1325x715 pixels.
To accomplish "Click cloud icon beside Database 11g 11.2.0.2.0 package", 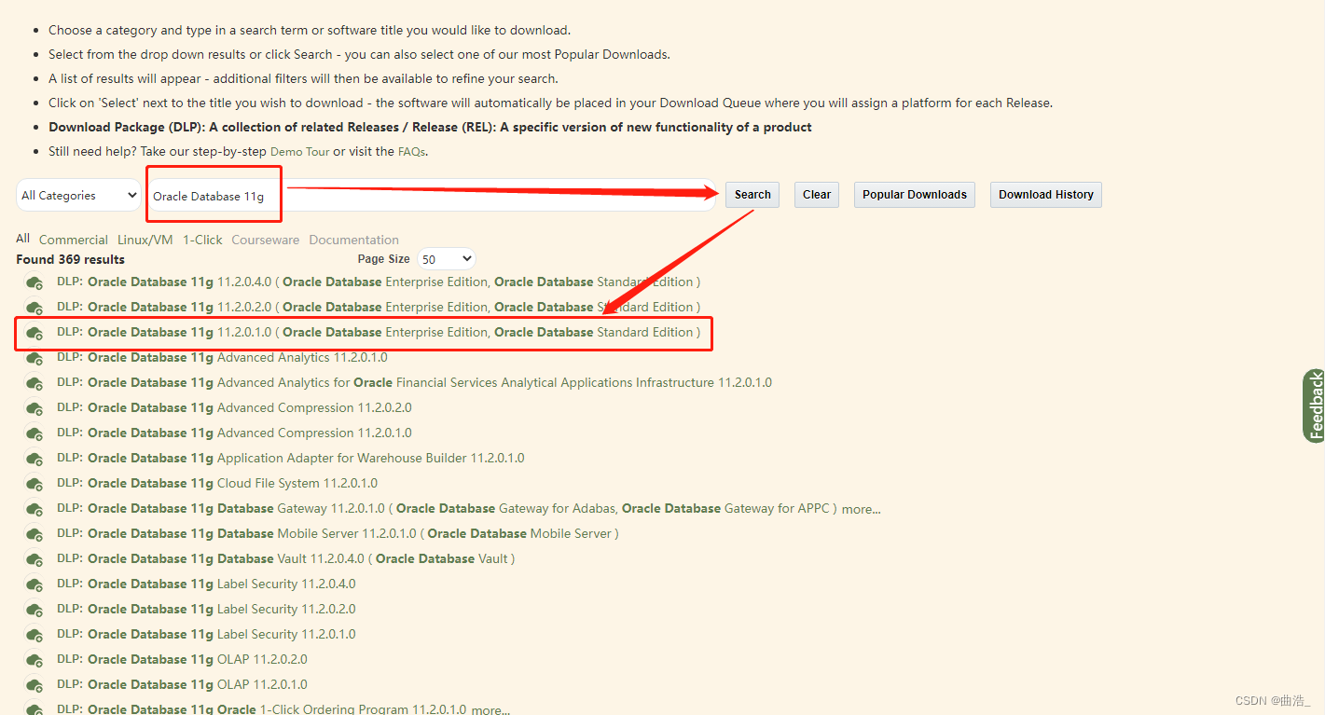I will (x=35, y=308).
